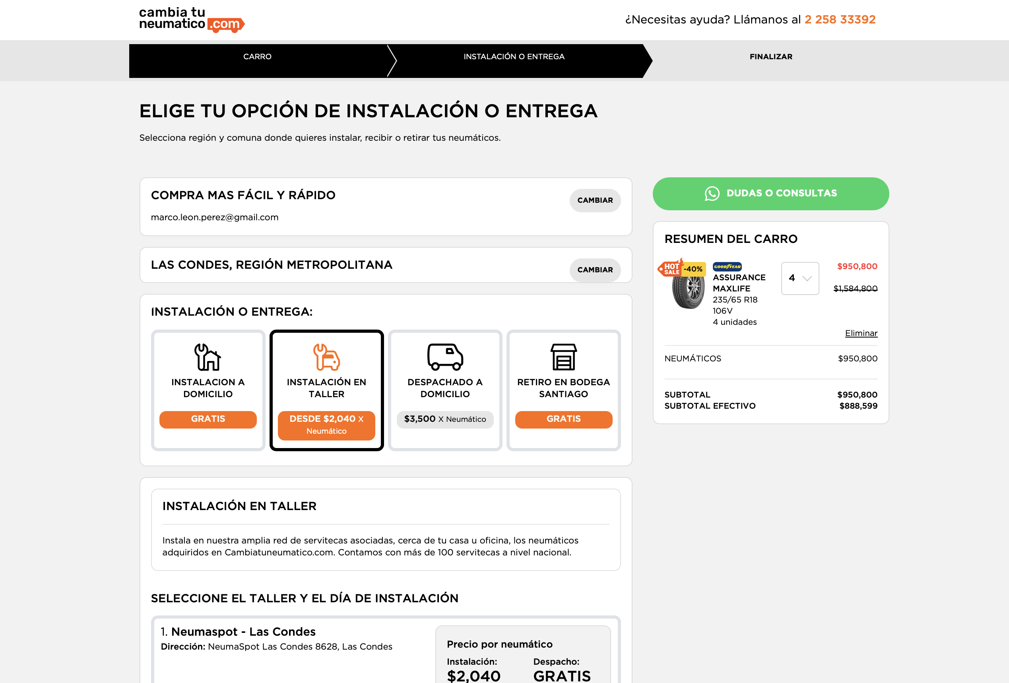Click the help phone number 2 258 33392
The width and height of the screenshot is (1009, 683).
[840, 19]
